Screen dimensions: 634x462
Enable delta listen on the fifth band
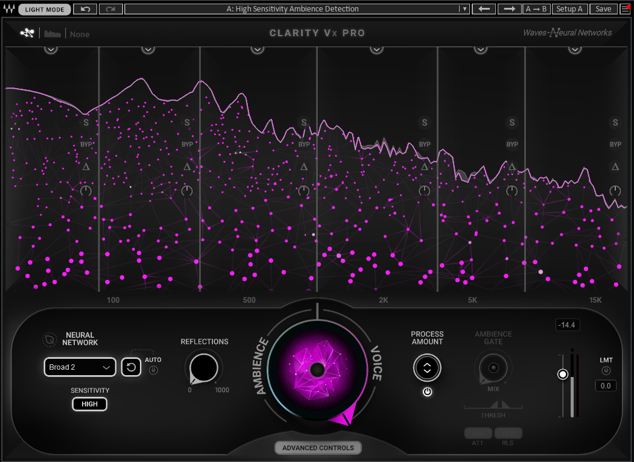(512, 166)
